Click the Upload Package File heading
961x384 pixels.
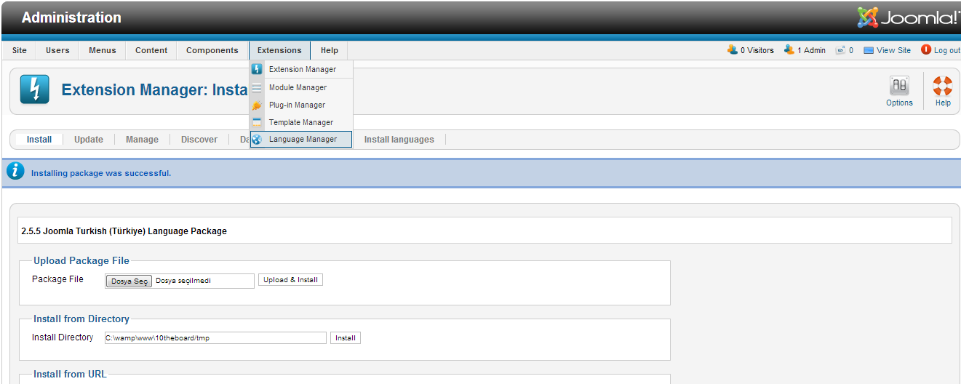[x=81, y=260]
